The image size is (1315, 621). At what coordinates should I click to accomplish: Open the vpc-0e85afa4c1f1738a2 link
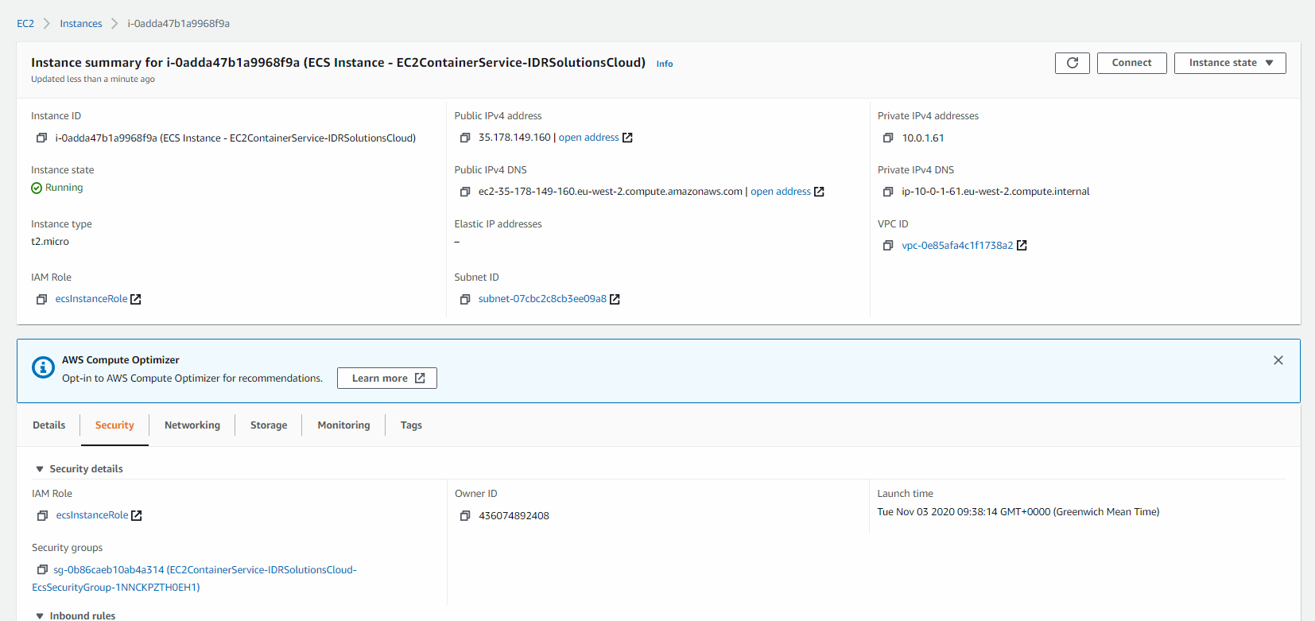pos(956,246)
